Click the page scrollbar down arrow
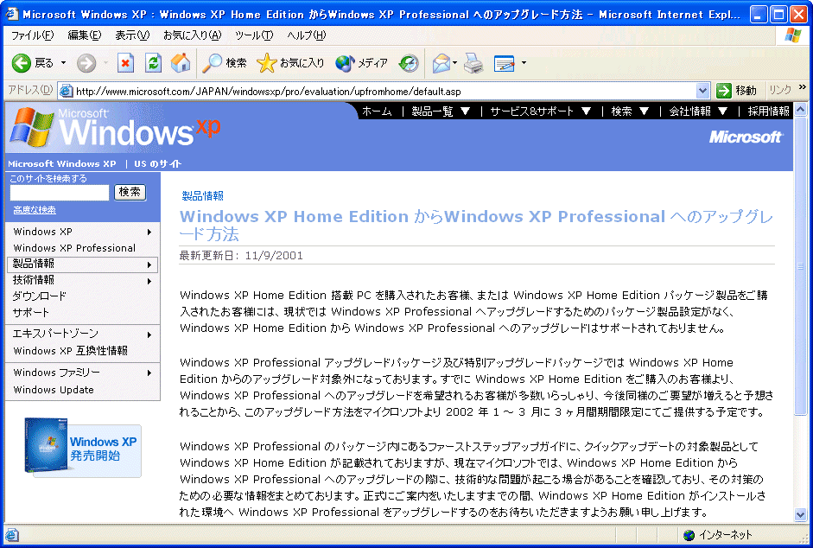813x548 pixels. (x=801, y=515)
